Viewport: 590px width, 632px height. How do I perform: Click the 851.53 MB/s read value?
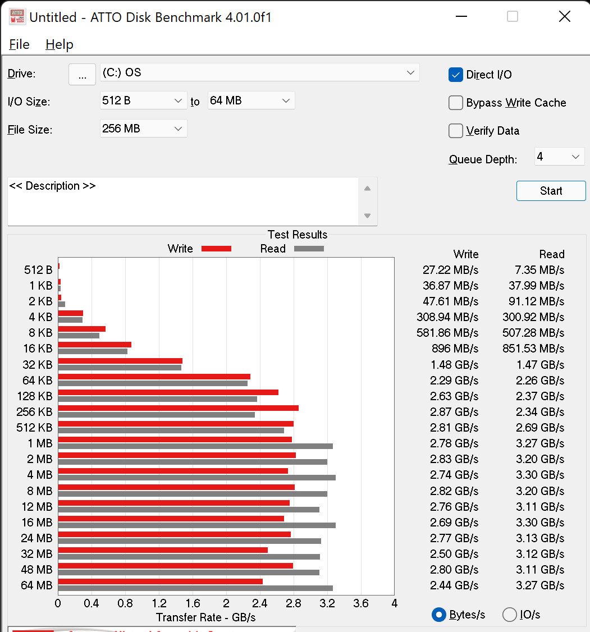533,348
